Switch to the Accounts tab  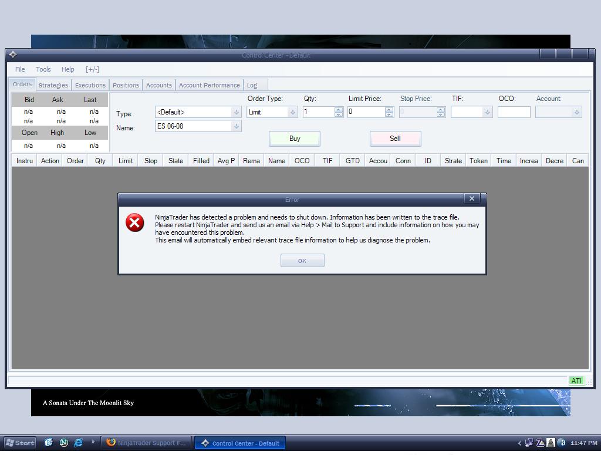pos(158,85)
